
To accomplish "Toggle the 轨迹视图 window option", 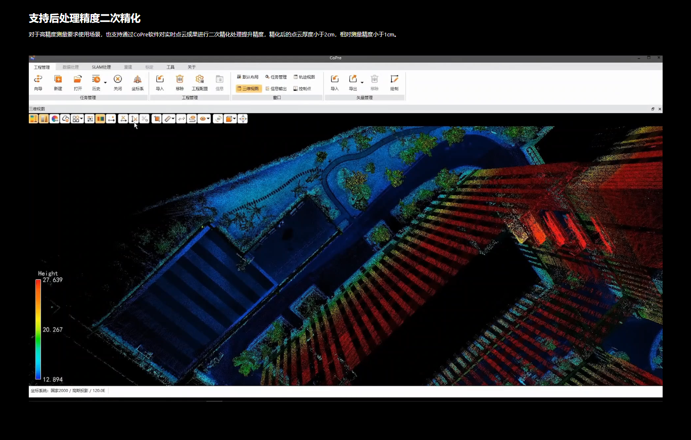I will point(304,77).
